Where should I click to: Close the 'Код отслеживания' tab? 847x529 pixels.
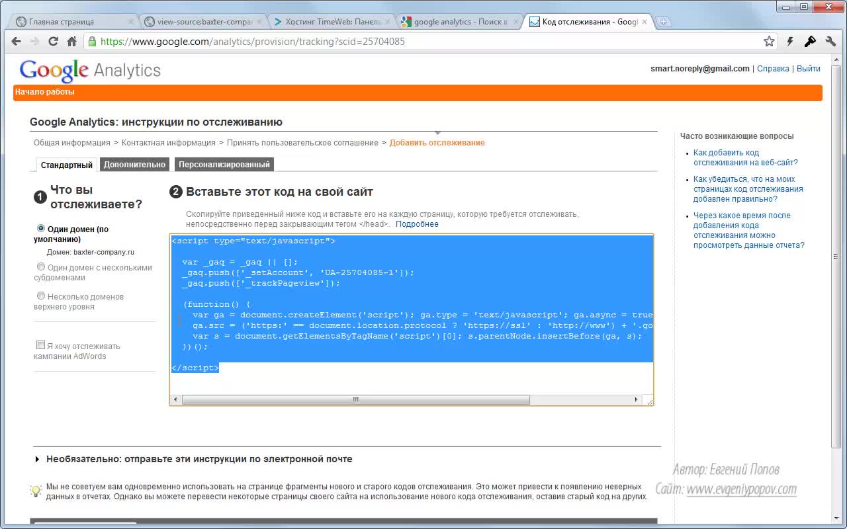(643, 22)
